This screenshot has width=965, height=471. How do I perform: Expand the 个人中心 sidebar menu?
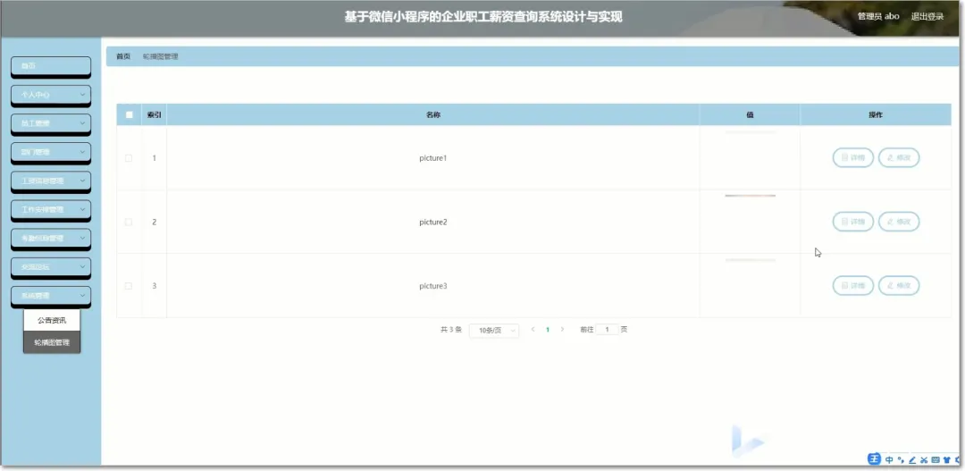(x=51, y=95)
